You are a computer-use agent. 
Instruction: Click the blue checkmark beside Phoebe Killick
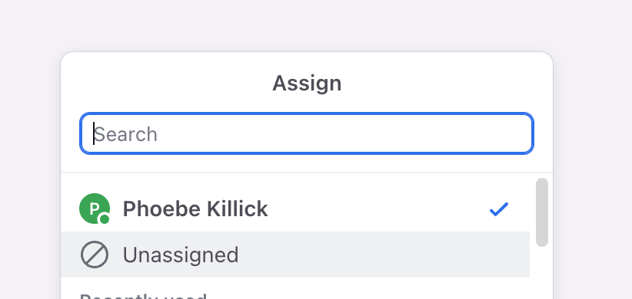click(x=499, y=209)
